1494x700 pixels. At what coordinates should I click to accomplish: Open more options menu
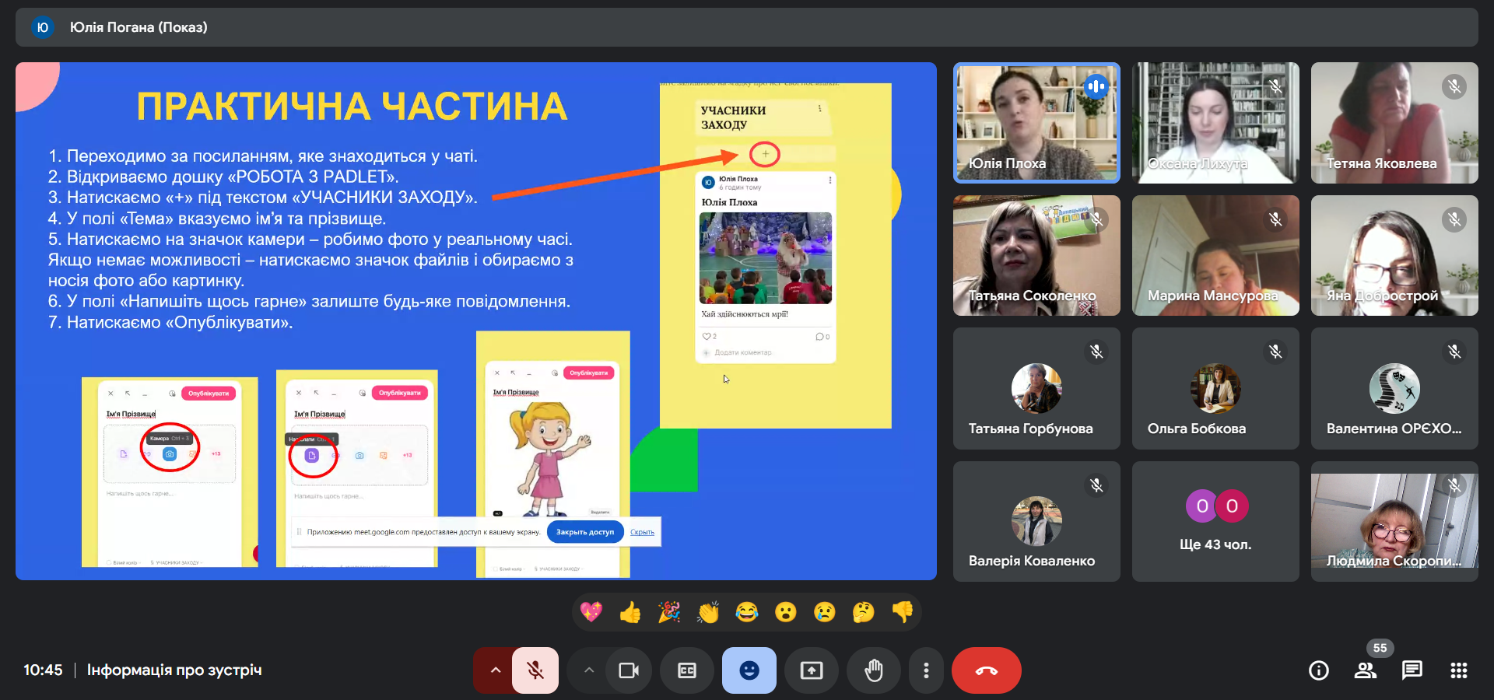(926, 670)
